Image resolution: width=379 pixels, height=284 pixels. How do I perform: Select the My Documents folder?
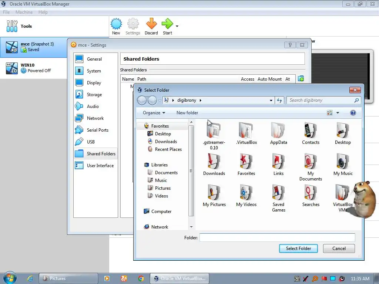click(x=311, y=167)
